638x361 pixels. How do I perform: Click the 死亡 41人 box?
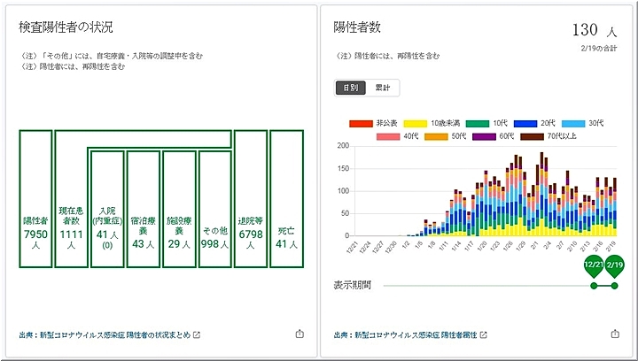point(286,198)
